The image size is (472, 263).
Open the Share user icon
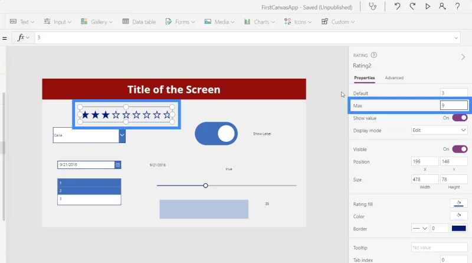pos(442,7)
